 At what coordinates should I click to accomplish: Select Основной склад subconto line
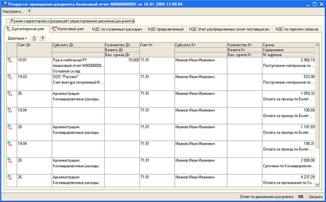78,71
